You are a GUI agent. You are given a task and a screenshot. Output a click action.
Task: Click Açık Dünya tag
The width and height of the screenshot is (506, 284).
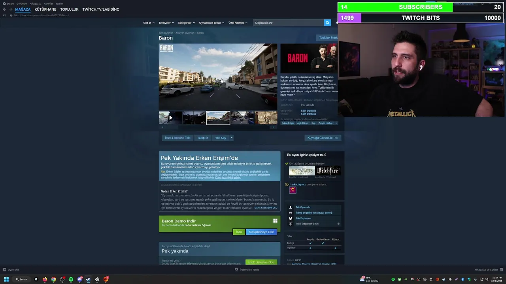pyautogui.click(x=303, y=123)
